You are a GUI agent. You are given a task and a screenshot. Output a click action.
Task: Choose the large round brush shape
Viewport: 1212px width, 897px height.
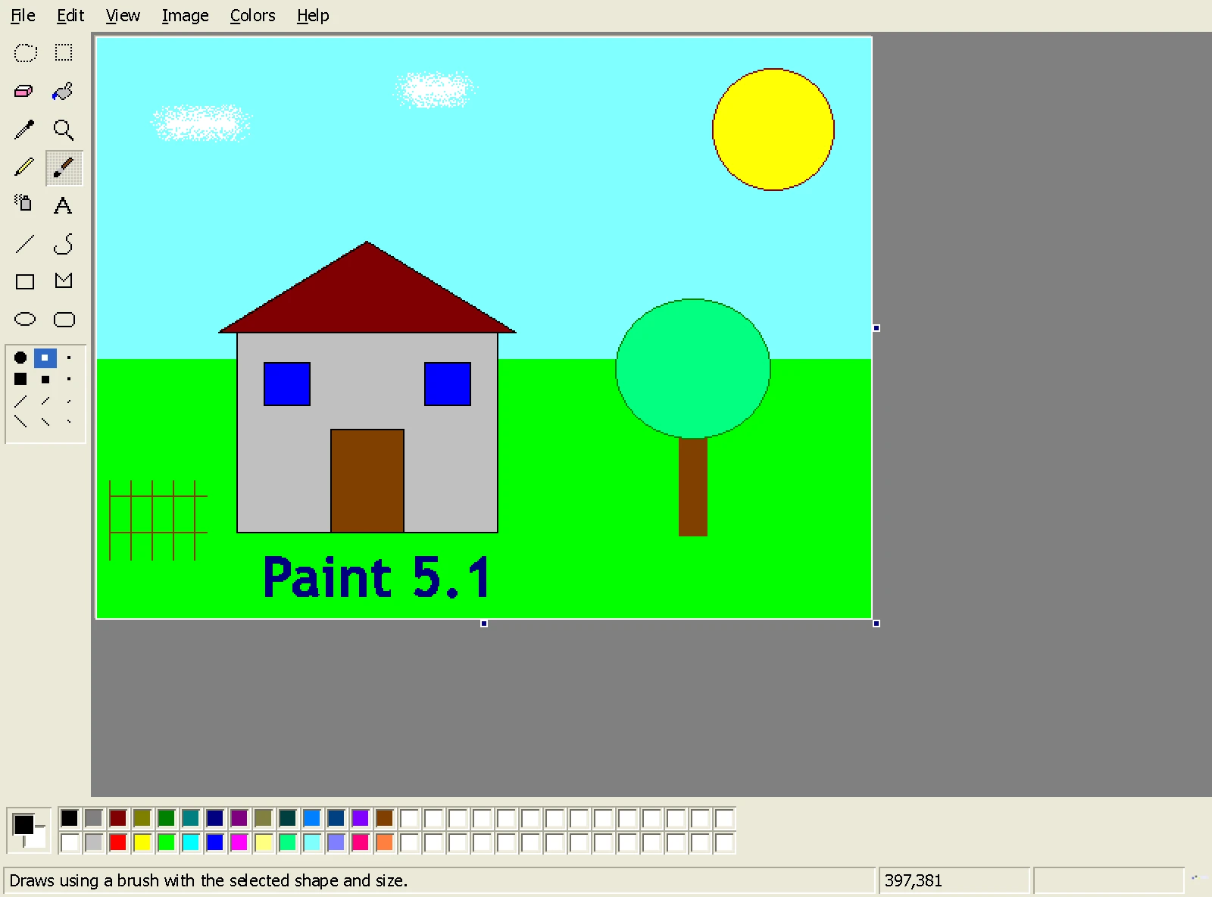[x=20, y=358]
